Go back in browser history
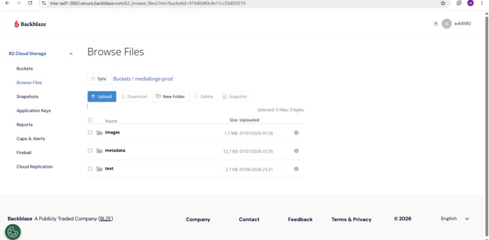This screenshot has height=240, width=489. click(7, 3)
